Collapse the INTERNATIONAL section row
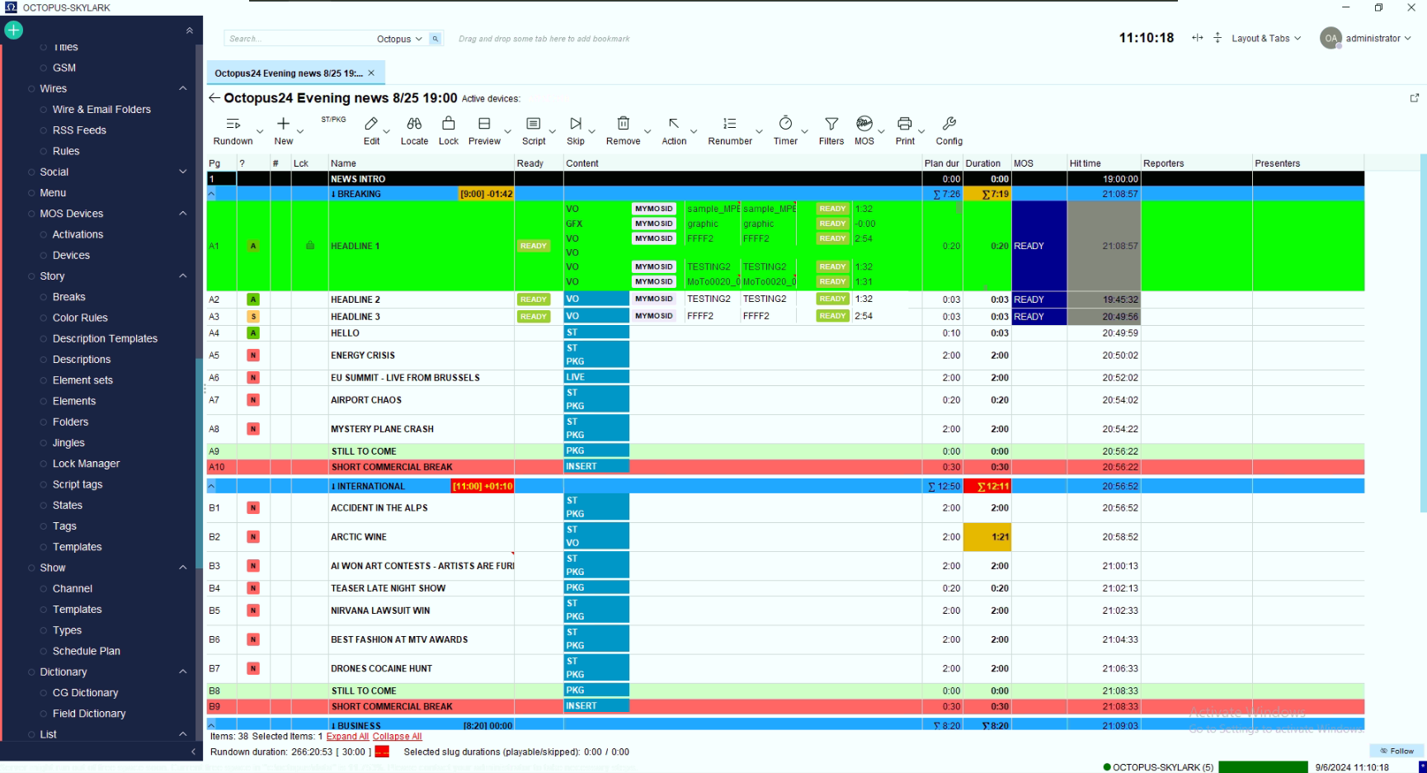The width and height of the screenshot is (1427, 773). coord(211,487)
